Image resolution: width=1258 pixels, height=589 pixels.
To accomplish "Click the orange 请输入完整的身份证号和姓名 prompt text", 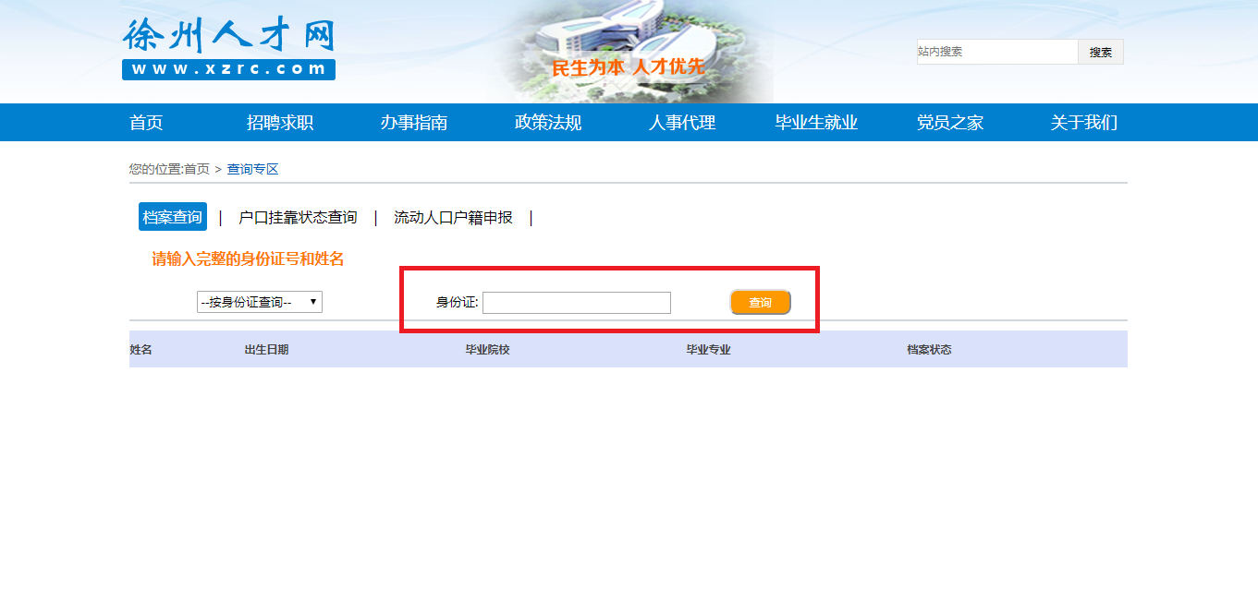I will [x=248, y=259].
